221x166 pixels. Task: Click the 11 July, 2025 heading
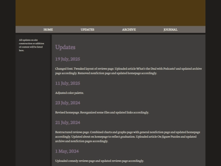68,83
